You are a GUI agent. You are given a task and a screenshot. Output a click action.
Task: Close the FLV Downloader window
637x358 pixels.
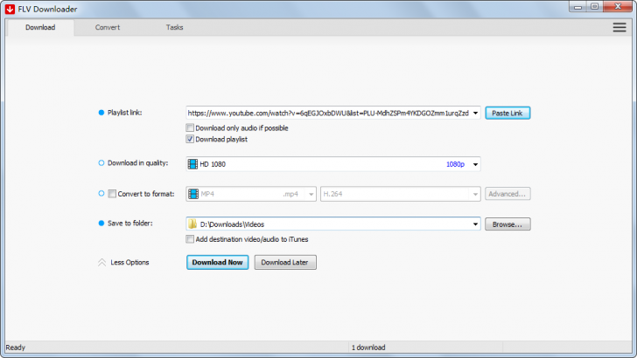tap(618, 7)
